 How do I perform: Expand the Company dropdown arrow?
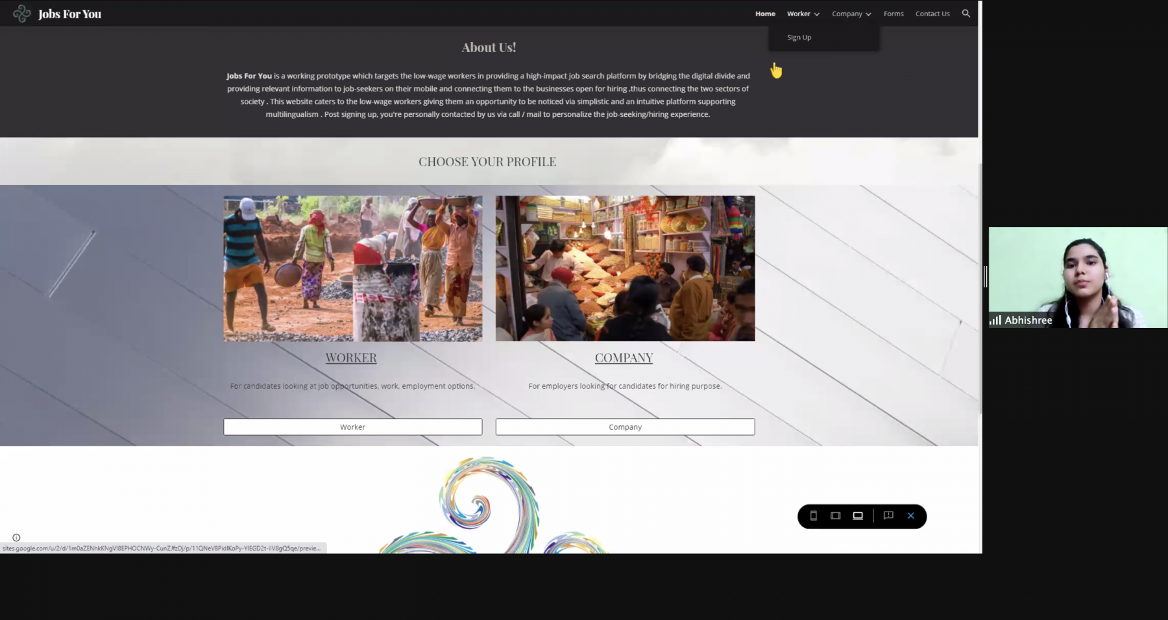point(868,14)
